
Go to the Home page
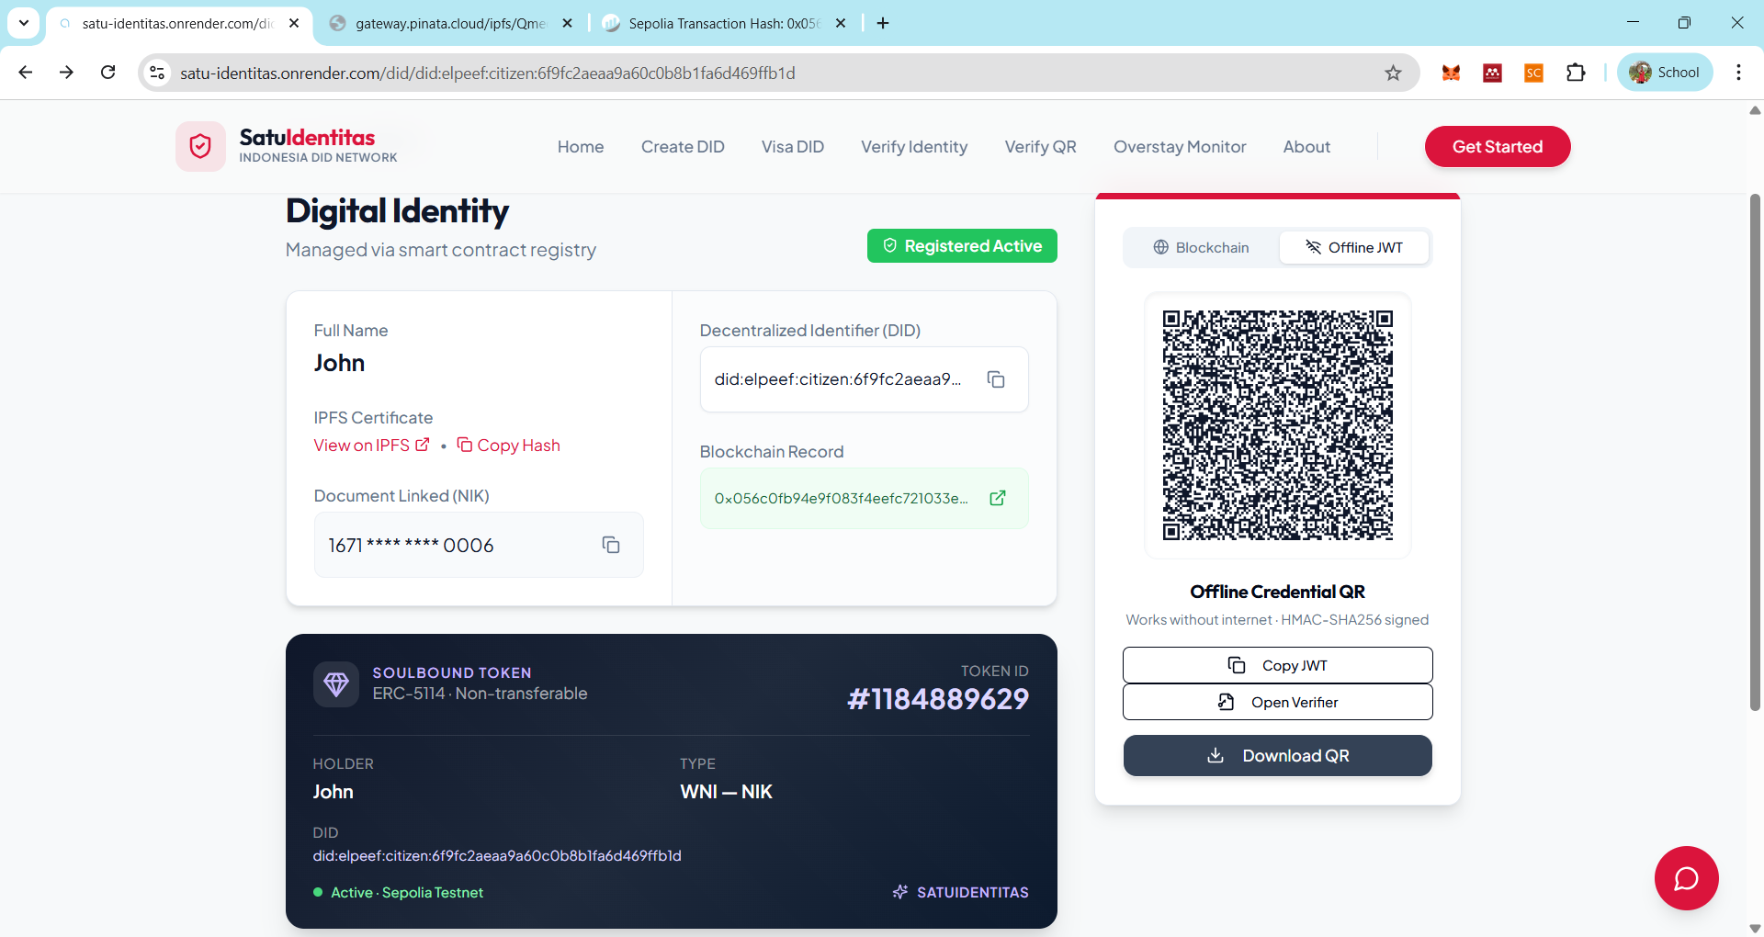[581, 147]
